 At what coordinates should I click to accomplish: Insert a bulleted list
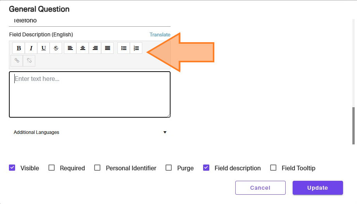(x=124, y=48)
